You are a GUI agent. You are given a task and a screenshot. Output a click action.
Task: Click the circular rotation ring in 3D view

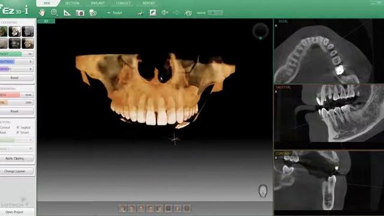tap(260, 31)
